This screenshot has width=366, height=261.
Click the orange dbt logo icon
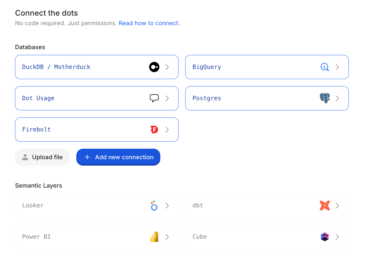324,205
